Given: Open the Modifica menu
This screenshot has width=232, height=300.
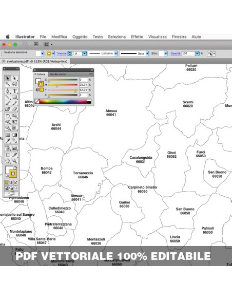Looking at the screenshot, I should point(59,37).
